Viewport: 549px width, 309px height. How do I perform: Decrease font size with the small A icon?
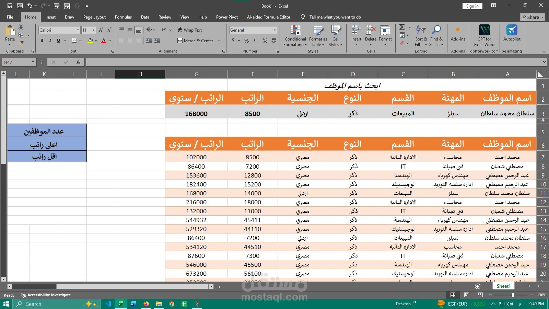tap(109, 30)
